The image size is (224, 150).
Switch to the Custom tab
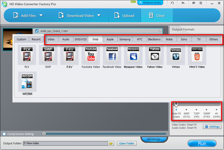click(21, 39)
